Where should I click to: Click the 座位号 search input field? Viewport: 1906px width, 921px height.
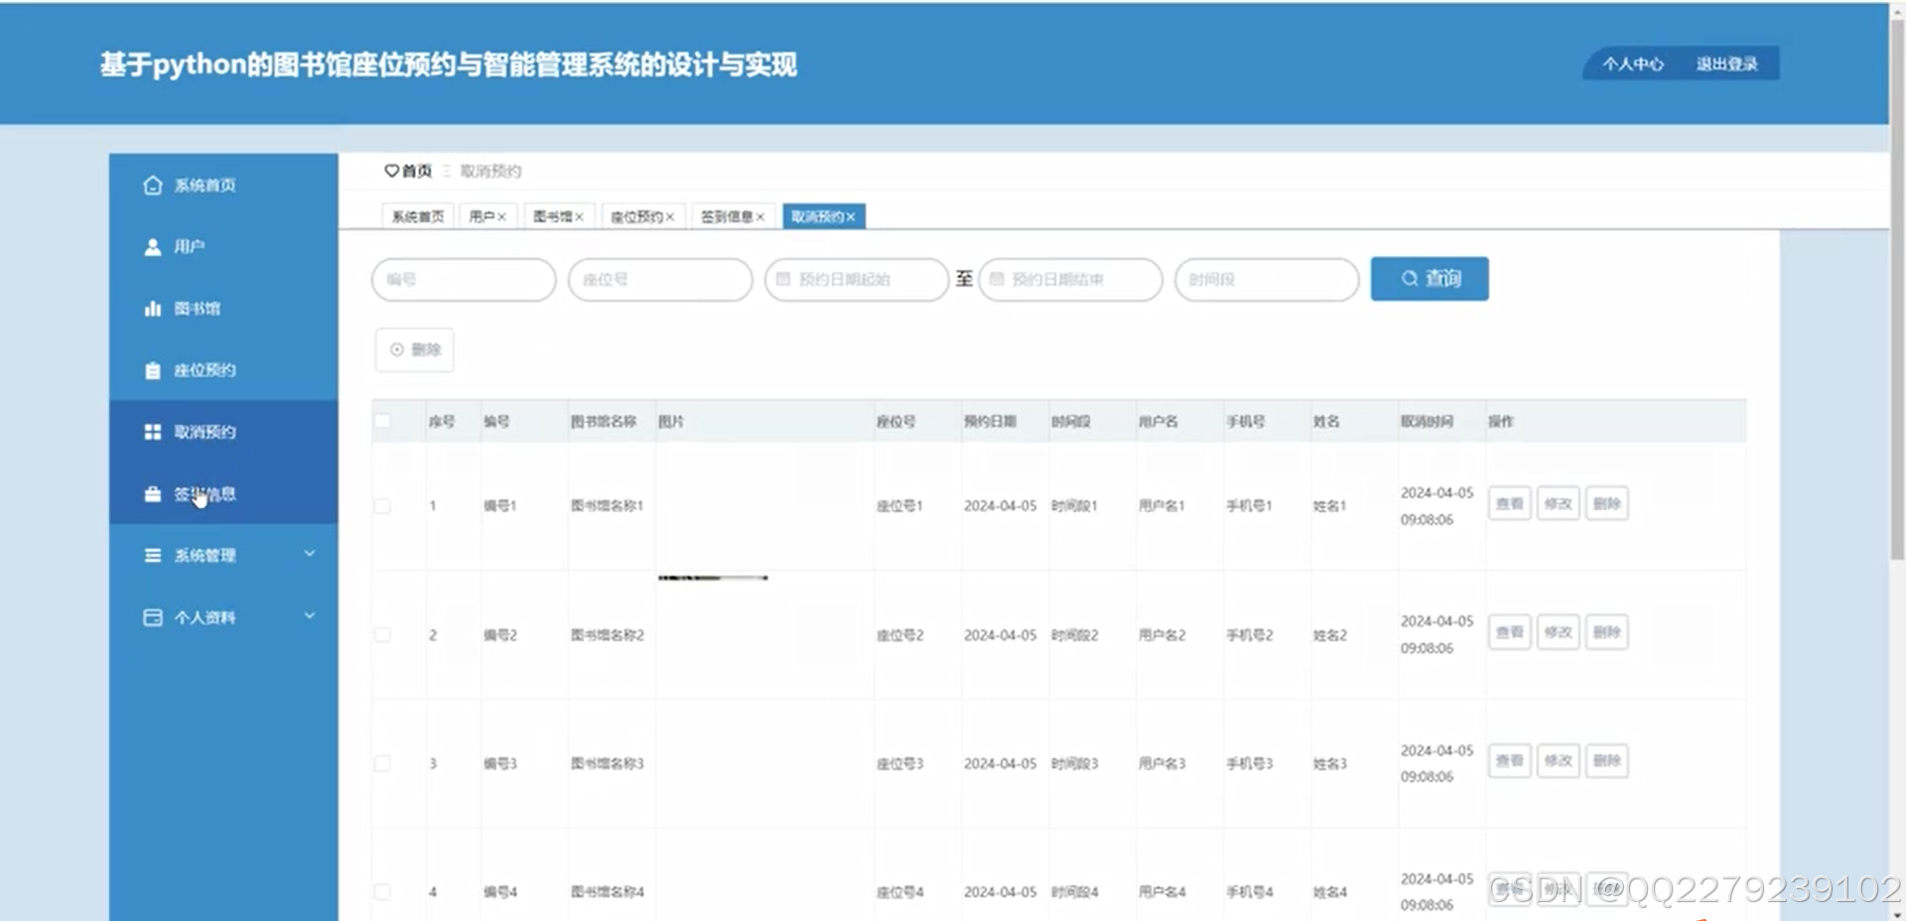[660, 279]
